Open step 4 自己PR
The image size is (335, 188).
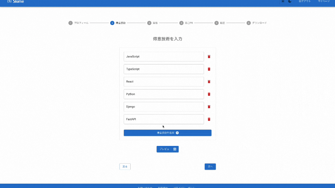coord(186,23)
